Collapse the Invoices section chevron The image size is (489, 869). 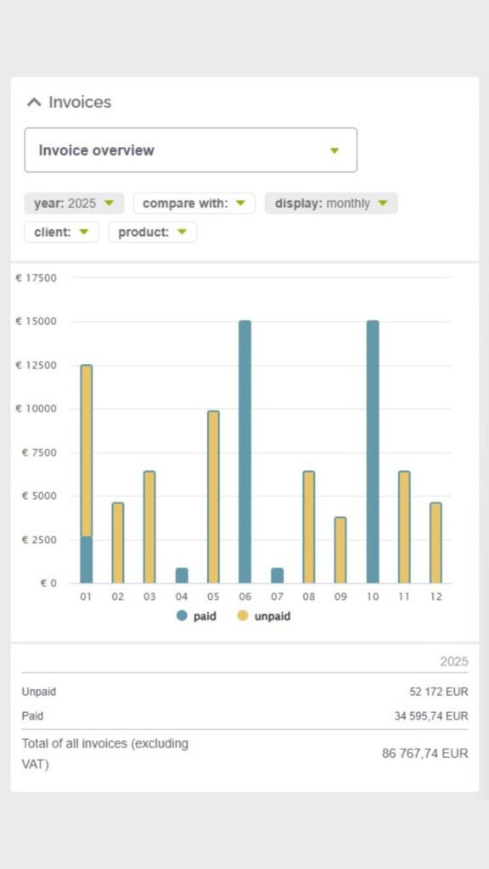[34, 102]
